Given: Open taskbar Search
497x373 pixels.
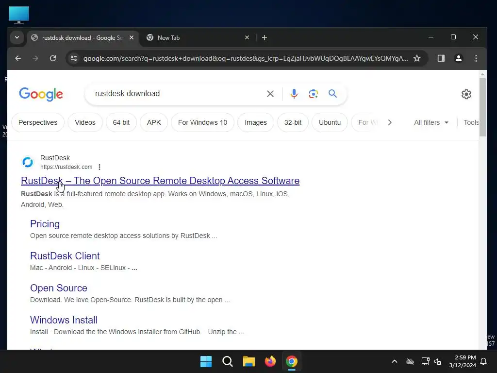Looking at the screenshot, I should [x=227, y=361].
